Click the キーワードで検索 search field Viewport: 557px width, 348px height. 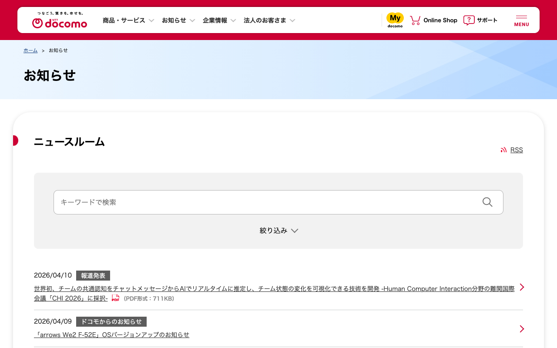click(278, 202)
